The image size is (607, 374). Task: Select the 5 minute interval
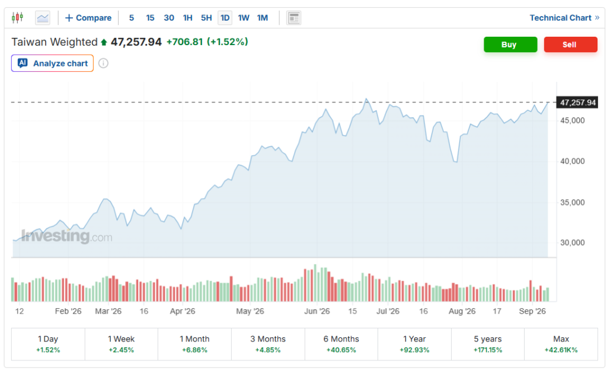point(132,18)
